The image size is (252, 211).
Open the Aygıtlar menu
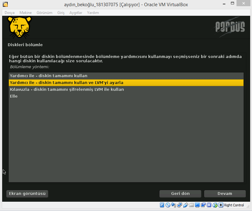76,13
